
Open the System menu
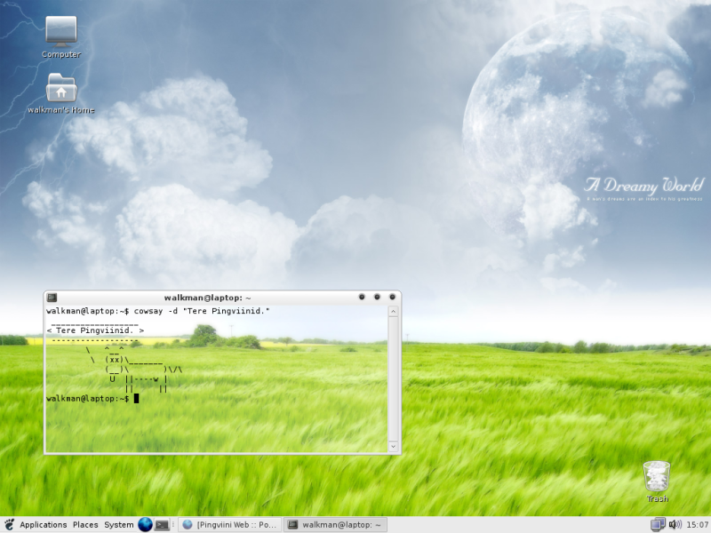[119, 525]
